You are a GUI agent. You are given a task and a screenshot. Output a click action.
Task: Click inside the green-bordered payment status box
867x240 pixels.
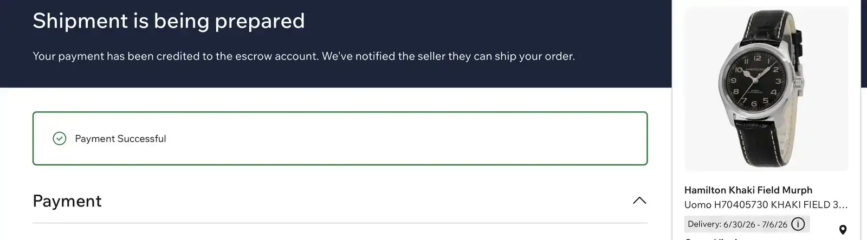pos(340,138)
